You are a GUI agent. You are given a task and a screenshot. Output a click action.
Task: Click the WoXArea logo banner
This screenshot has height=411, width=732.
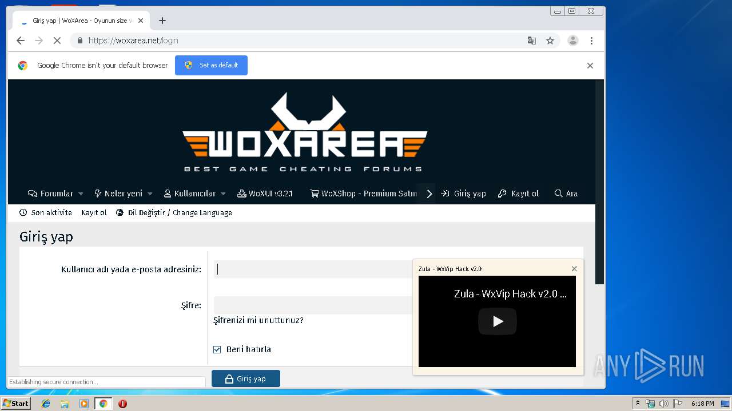[305, 132]
